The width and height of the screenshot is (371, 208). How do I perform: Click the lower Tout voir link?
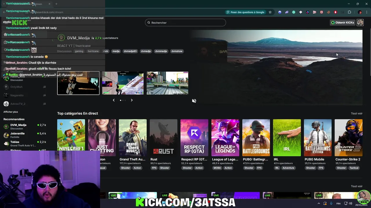click(357, 186)
